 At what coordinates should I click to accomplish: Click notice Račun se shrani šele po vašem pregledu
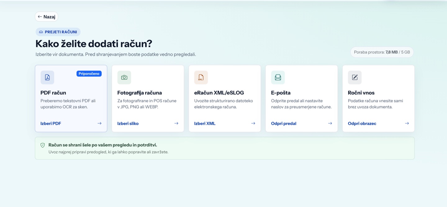pos(103,145)
